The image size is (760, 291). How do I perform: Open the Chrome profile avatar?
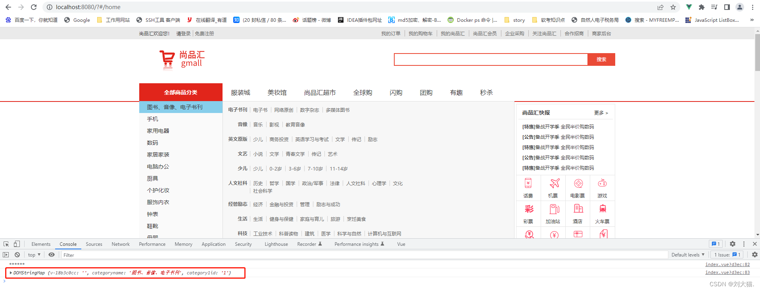pos(740,7)
